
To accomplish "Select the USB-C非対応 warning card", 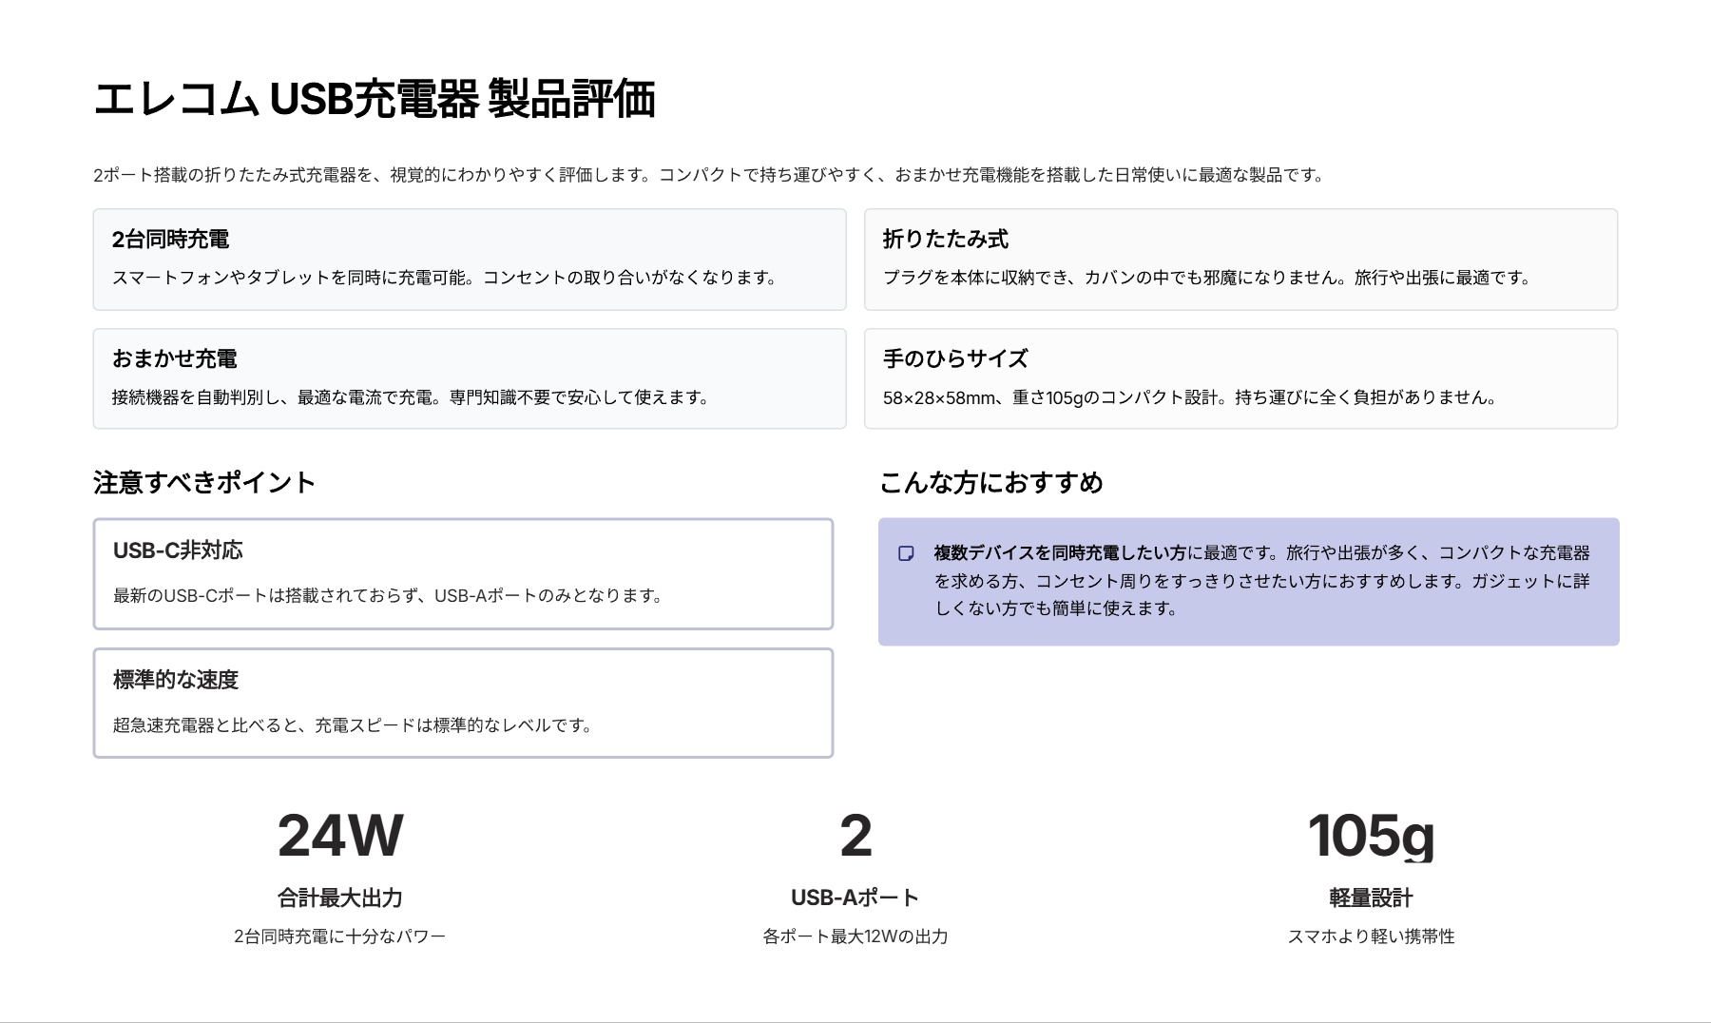I will tap(463, 573).
